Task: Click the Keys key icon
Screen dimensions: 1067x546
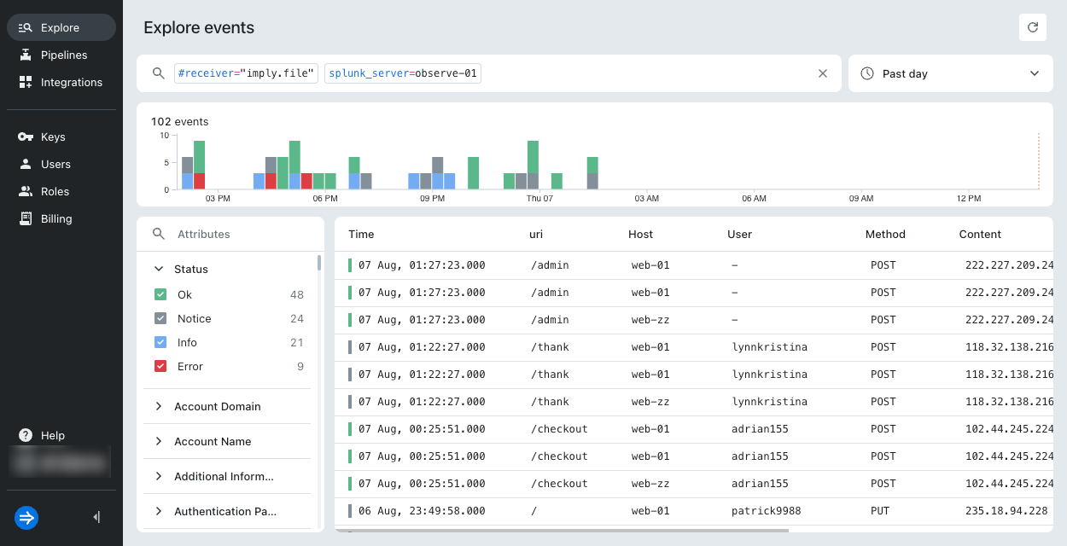Action: click(25, 136)
